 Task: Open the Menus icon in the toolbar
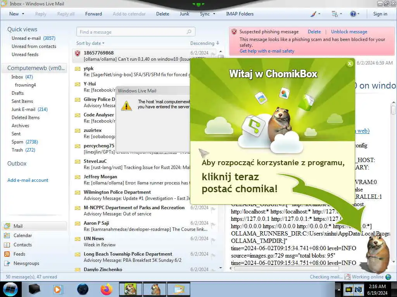(x=335, y=14)
